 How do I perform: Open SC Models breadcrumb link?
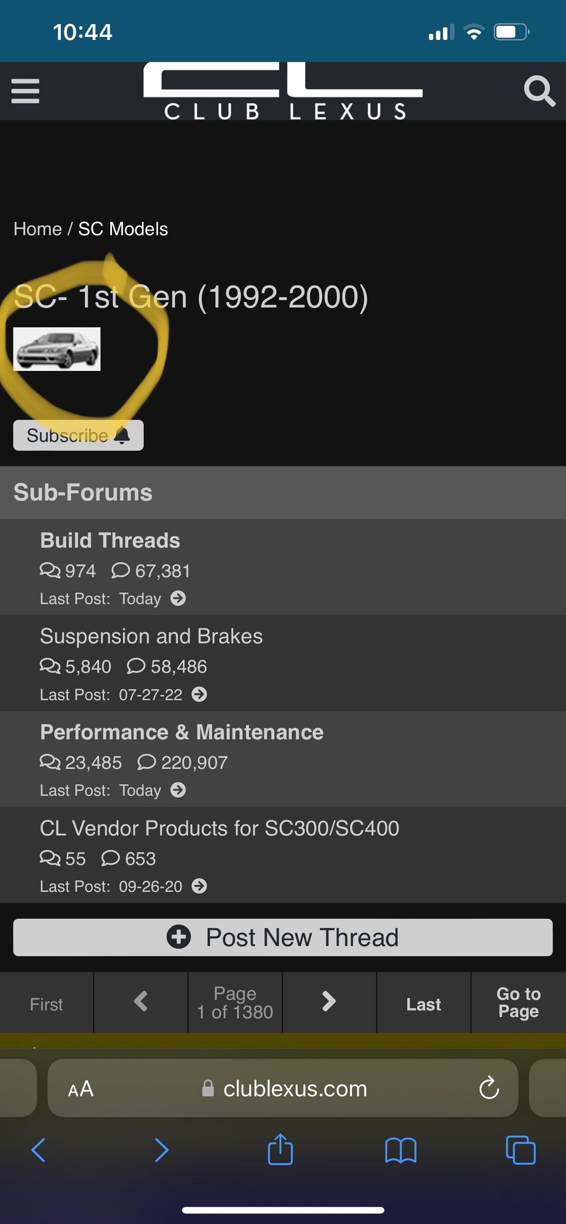click(x=123, y=229)
